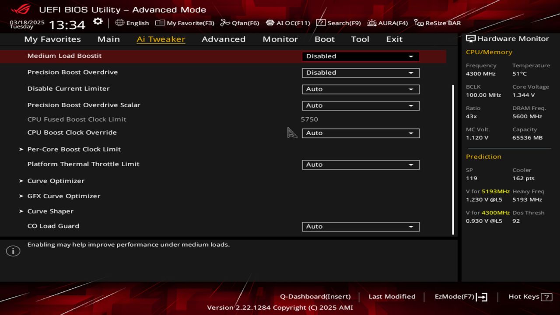This screenshot has width=560, height=315.
Task: Click the Dos Thresh value 92
Action: tap(516, 221)
